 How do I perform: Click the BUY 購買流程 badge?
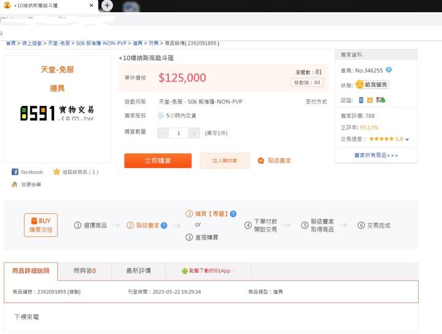click(x=41, y=225)
